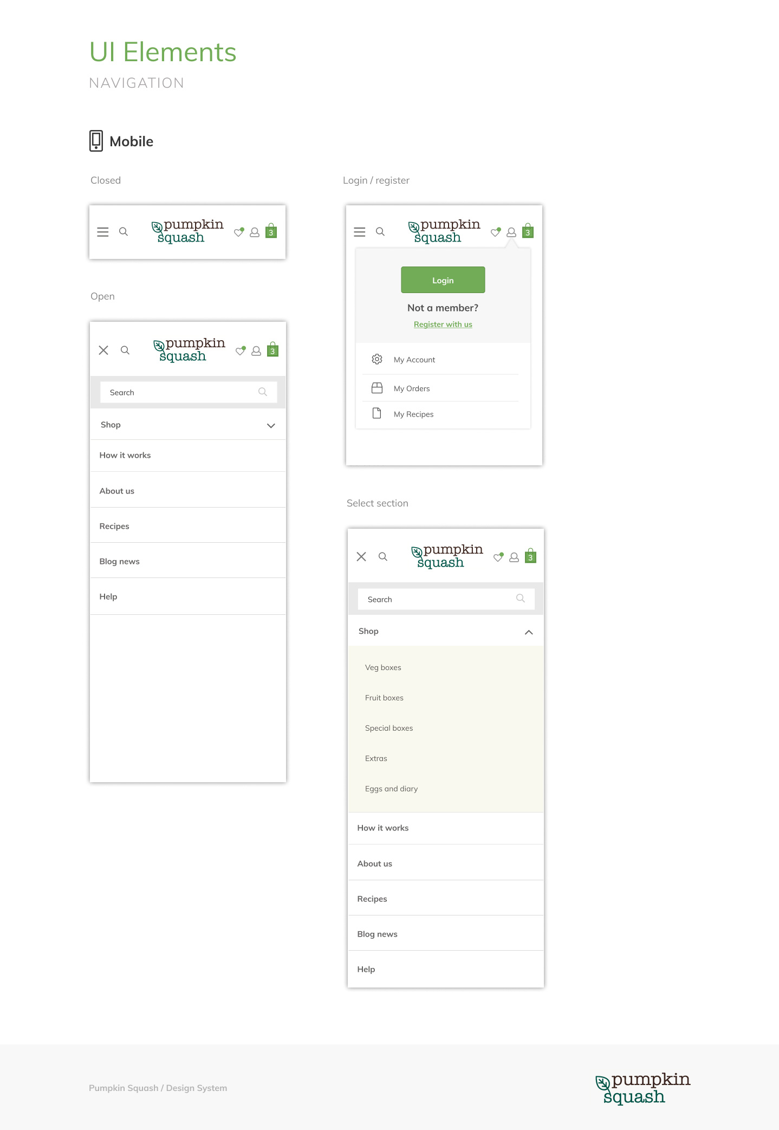
Task: Expand Shop chevron in Open mockup
Action: click(x=271, y=426)
